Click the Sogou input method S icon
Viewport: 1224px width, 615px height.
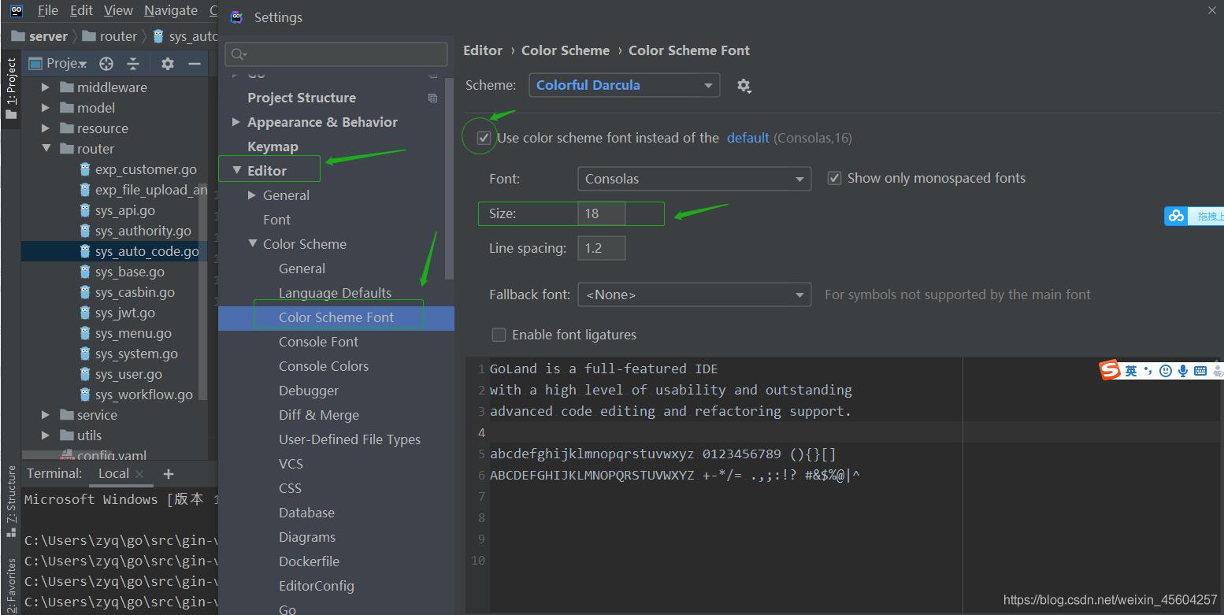[1110, 370]
